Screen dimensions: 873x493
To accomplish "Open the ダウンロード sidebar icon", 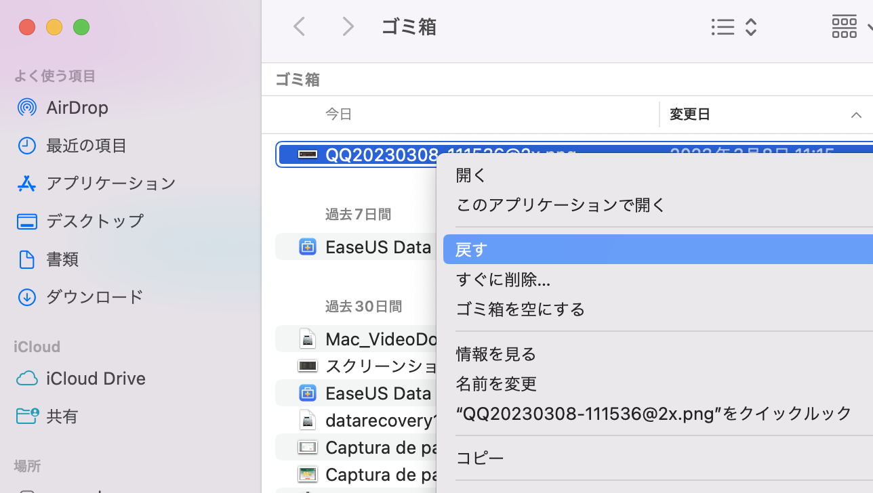I will [27, 297].
